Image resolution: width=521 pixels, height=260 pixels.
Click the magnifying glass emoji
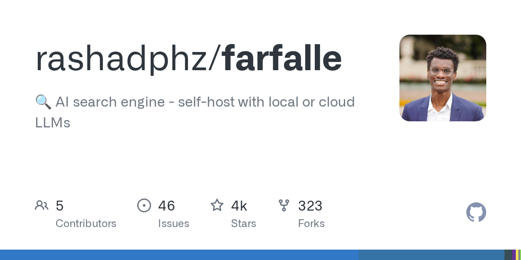click(43, 102)
